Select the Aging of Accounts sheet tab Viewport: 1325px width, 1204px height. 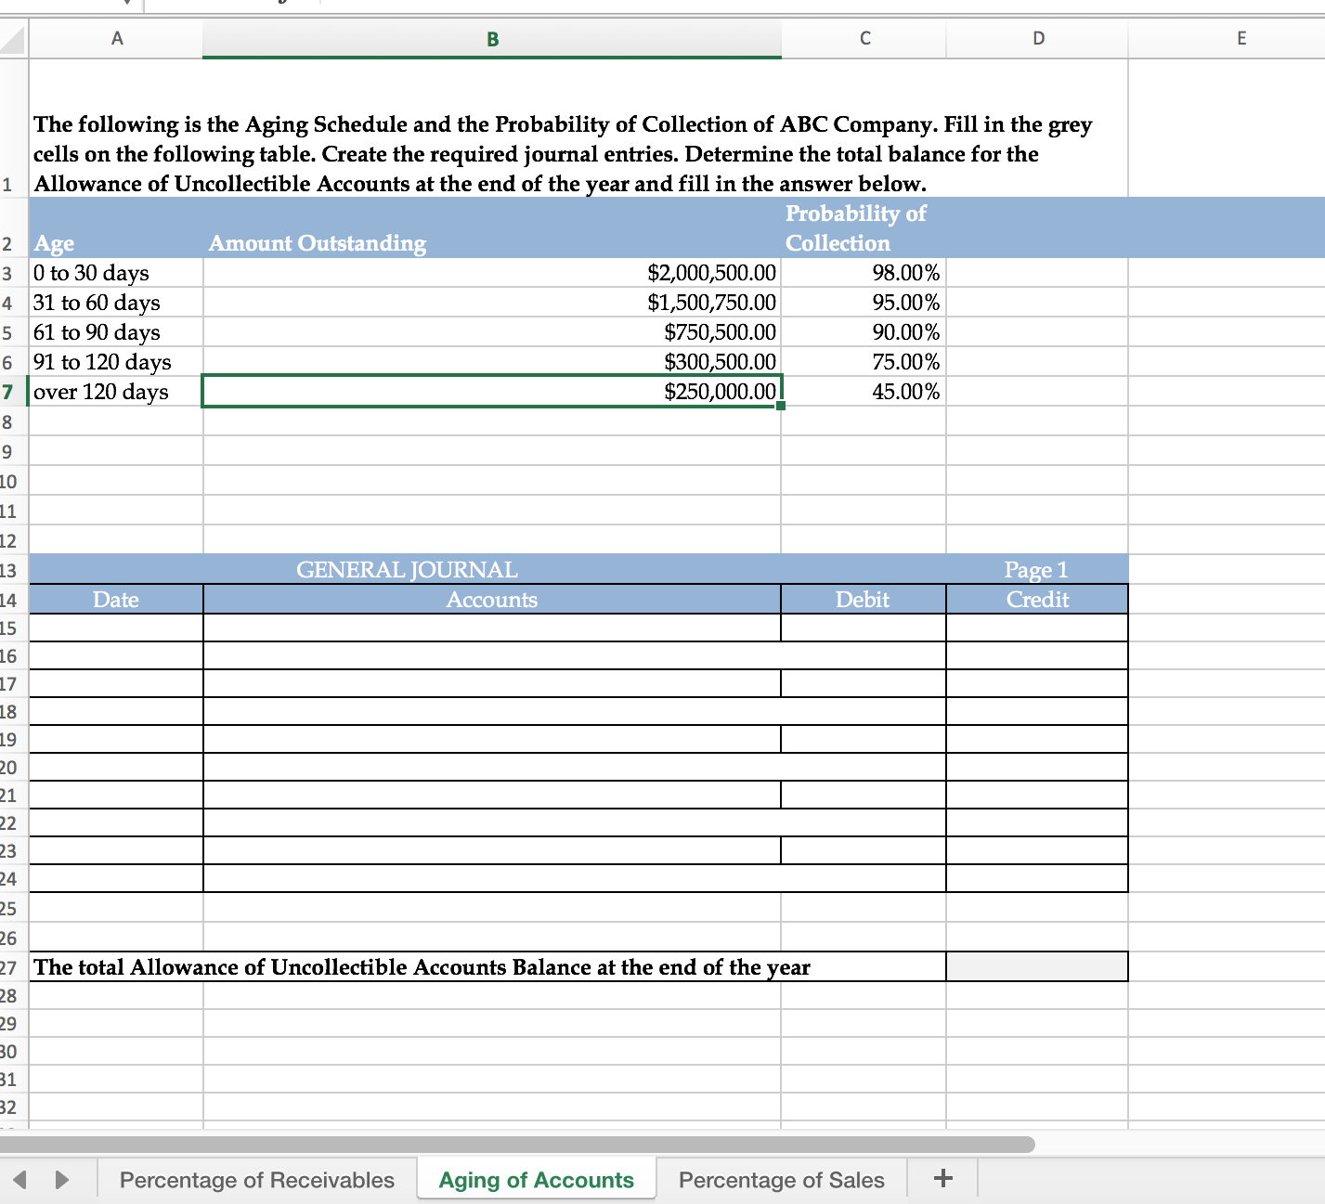pyautogui.click(x=537, y=1180)
